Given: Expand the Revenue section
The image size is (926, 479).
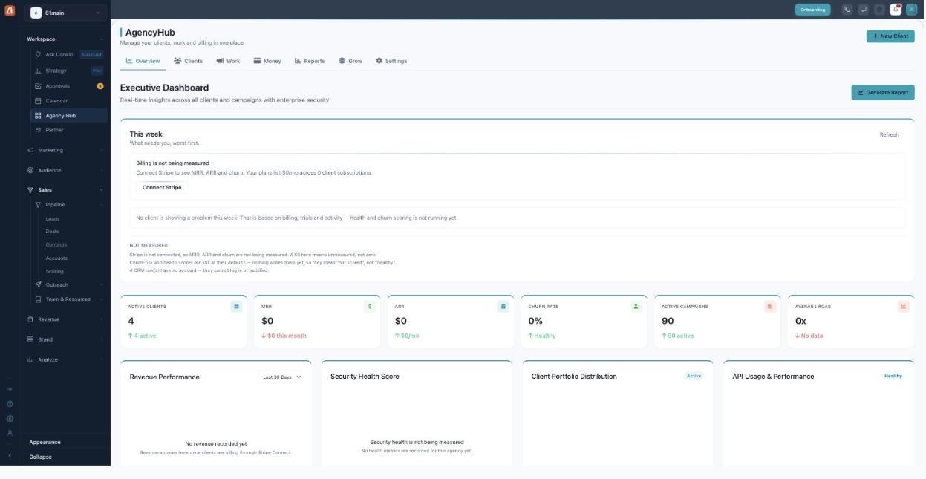Looking at the screenshot, I should [x=65, y=319].
